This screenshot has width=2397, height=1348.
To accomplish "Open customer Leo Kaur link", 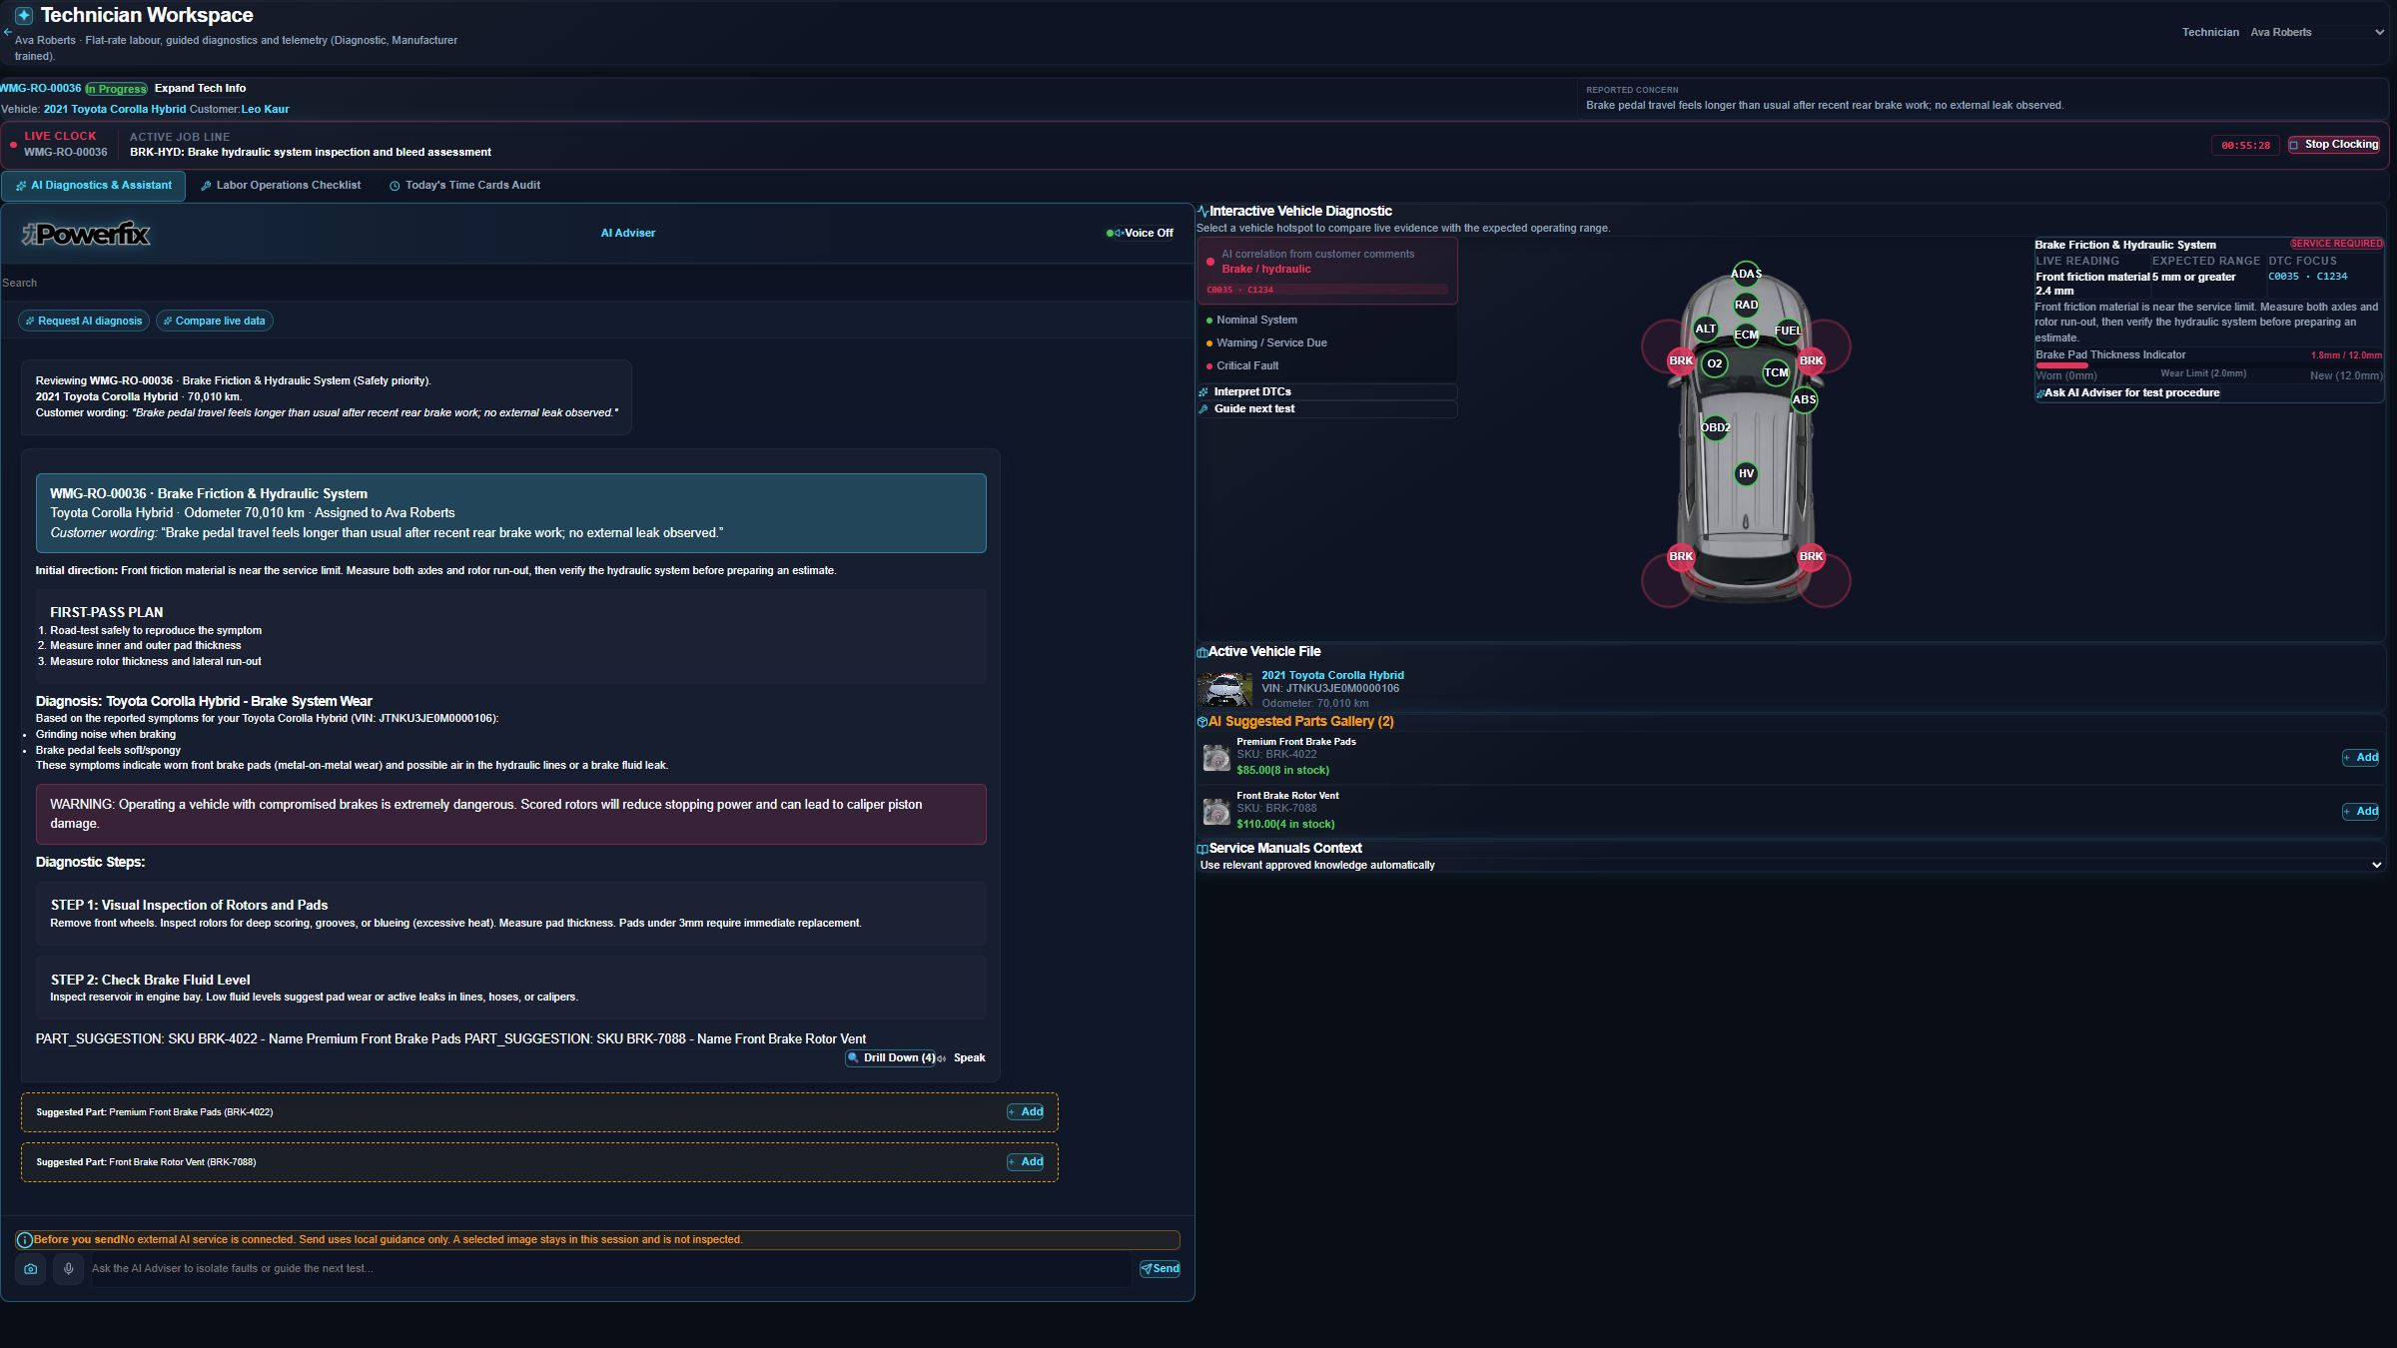I will [265, 109].
